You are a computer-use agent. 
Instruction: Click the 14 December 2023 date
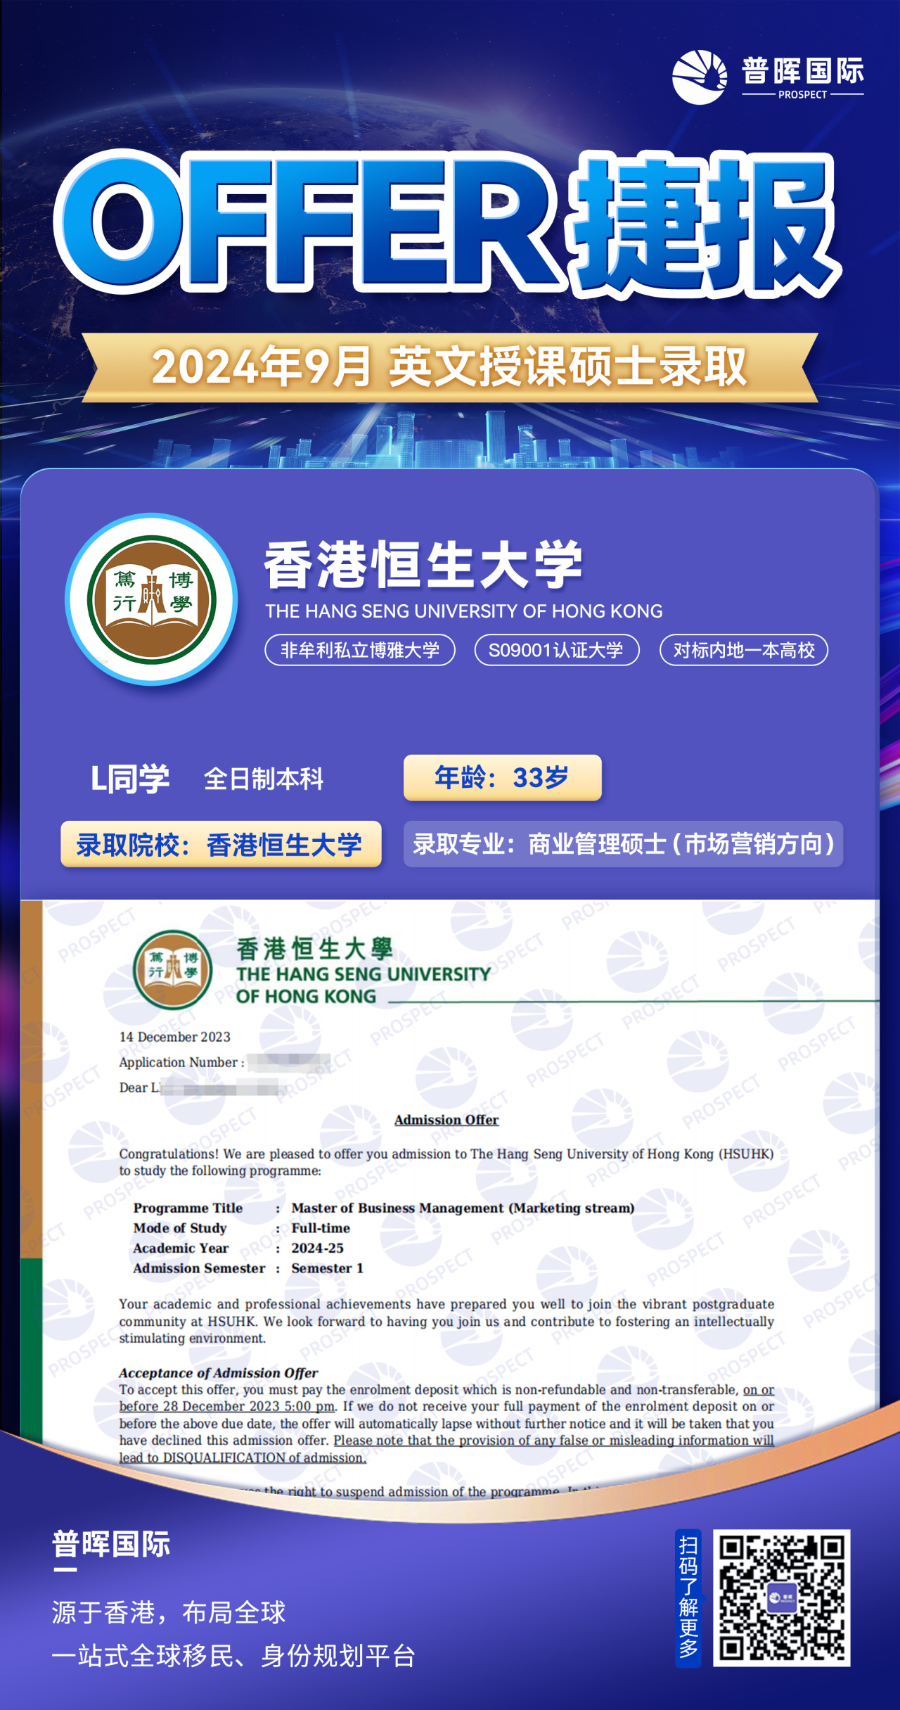point(175,1037)
